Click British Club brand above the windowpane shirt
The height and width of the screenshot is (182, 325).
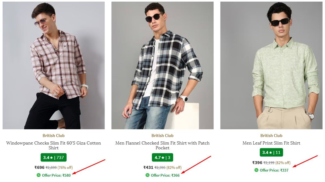tap(54, 135)
